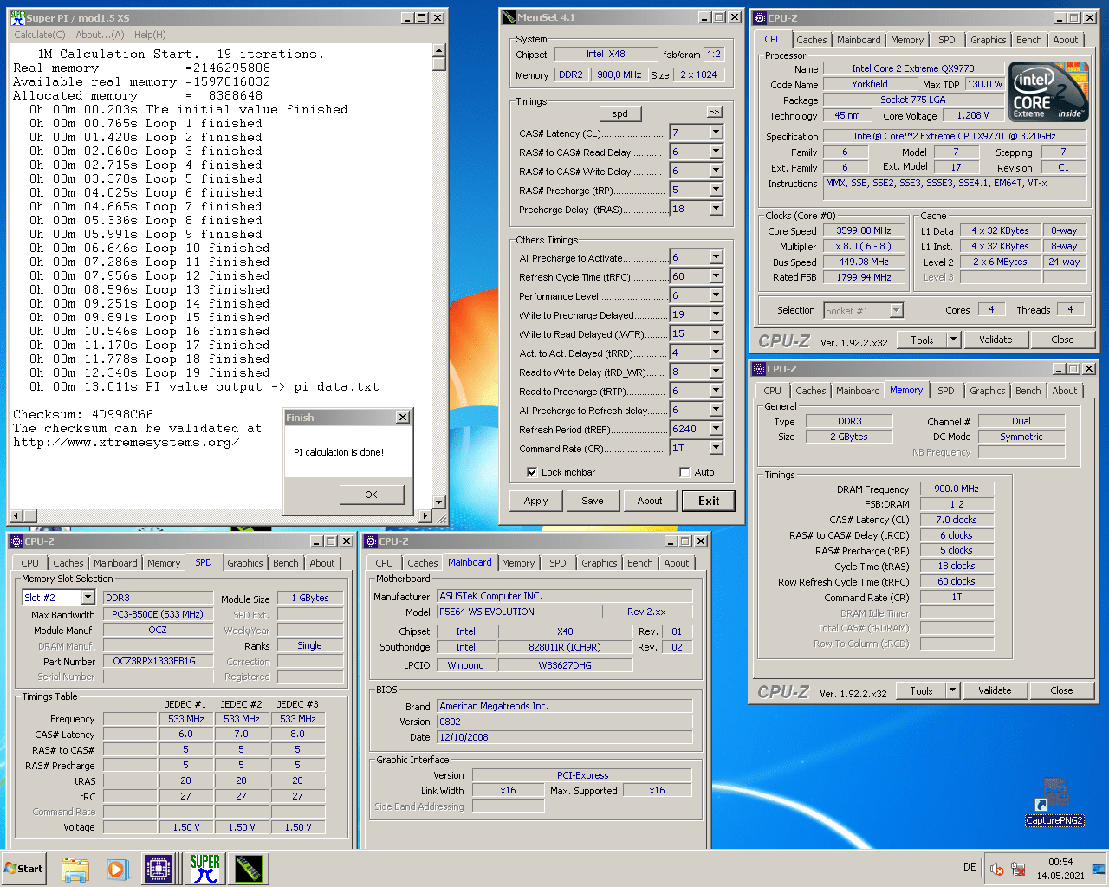Click Close in CPU-Z Memory window
This screenshot has width=1109, height=887.
pyautogui.click(x=1061, y=690)
